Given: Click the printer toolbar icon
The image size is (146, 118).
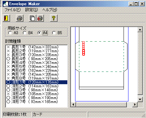Looking at the screenshot, I should [20, 18].
